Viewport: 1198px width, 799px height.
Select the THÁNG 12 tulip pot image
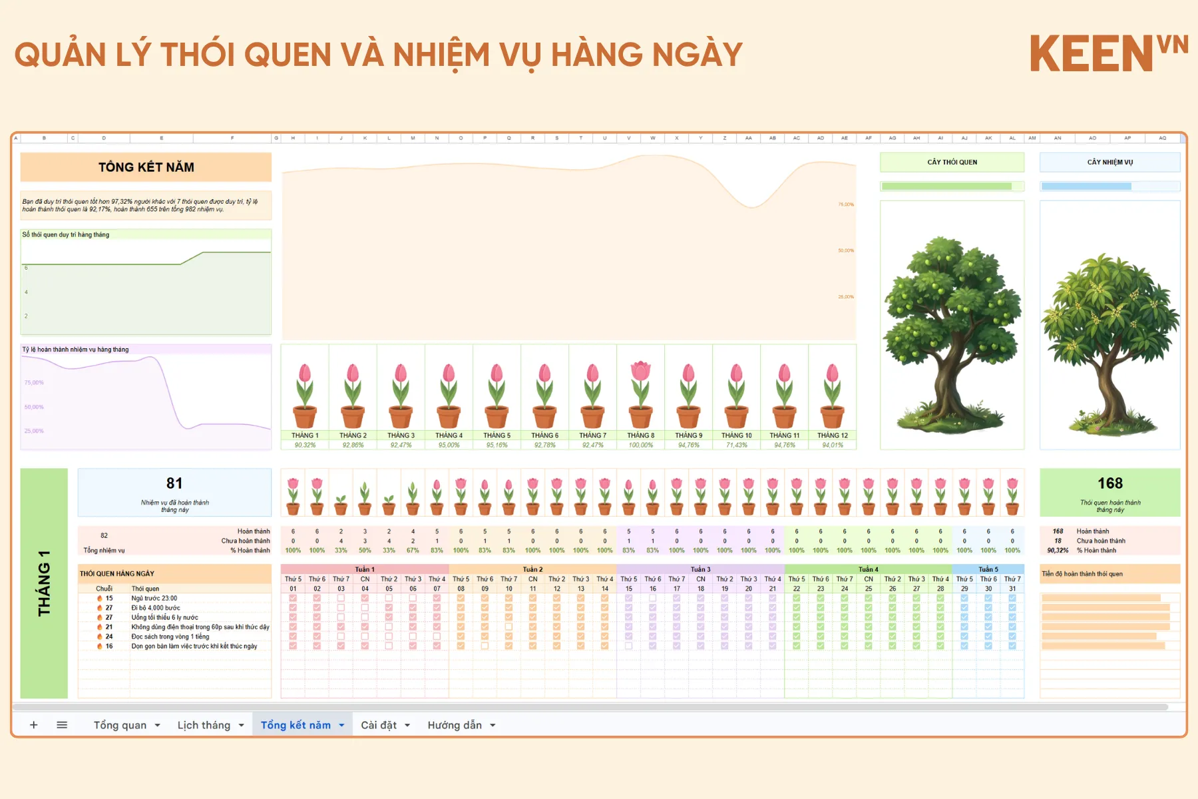(832, 396)
